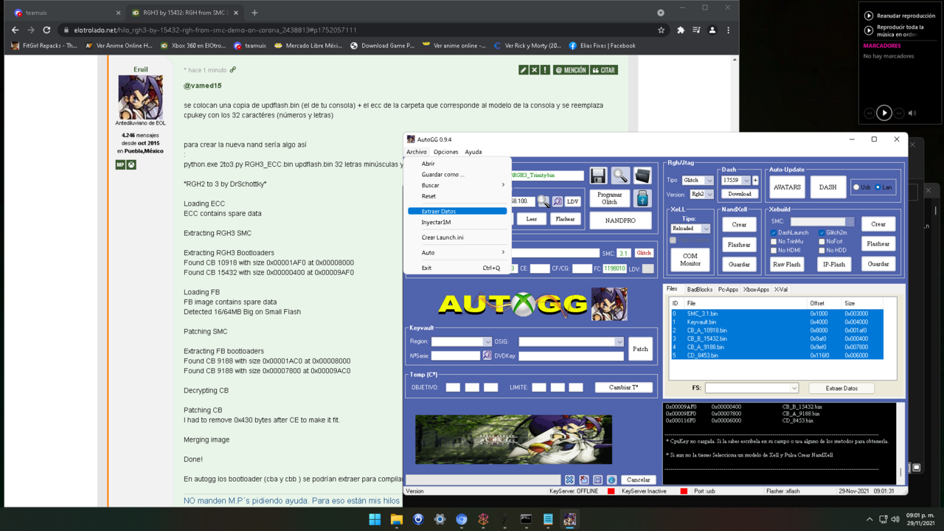
Task: Click the forum post edit pencil icon
Action: (x=523, y=70)
